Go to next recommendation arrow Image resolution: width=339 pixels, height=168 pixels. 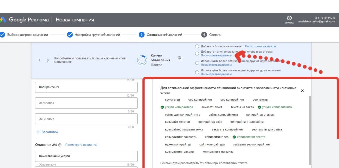coord(48,60)
